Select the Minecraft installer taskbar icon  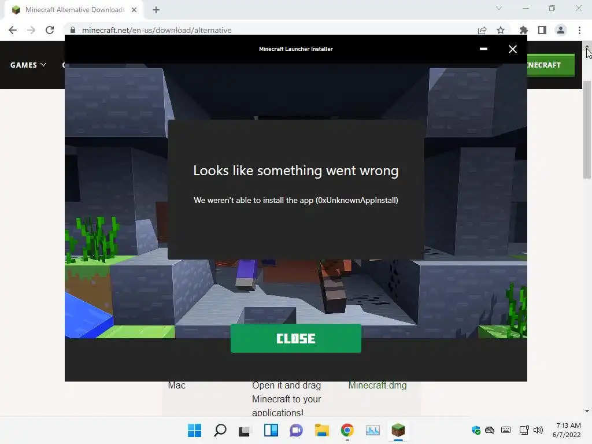pos(398,430)
